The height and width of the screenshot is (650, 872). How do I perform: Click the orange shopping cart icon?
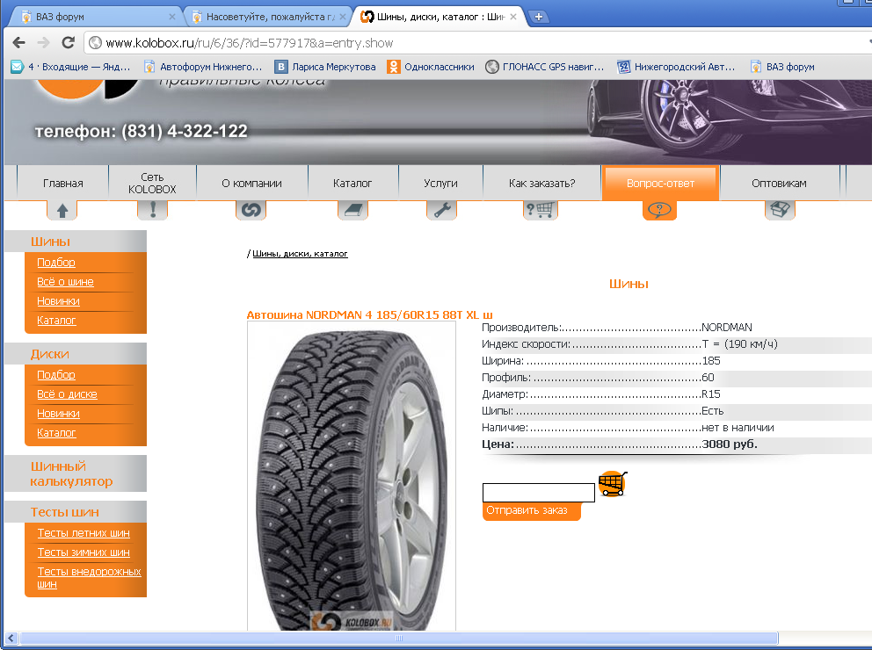(613, 484)
